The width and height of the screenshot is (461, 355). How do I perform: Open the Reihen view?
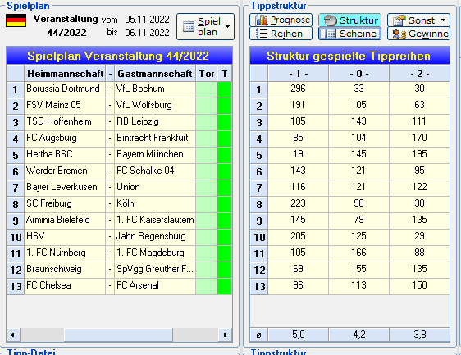(281, 34)
